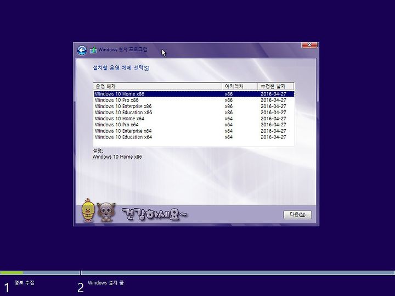
Task: Click the 설치할 운영 체제 선택(S) label
Action: [121, 68]
